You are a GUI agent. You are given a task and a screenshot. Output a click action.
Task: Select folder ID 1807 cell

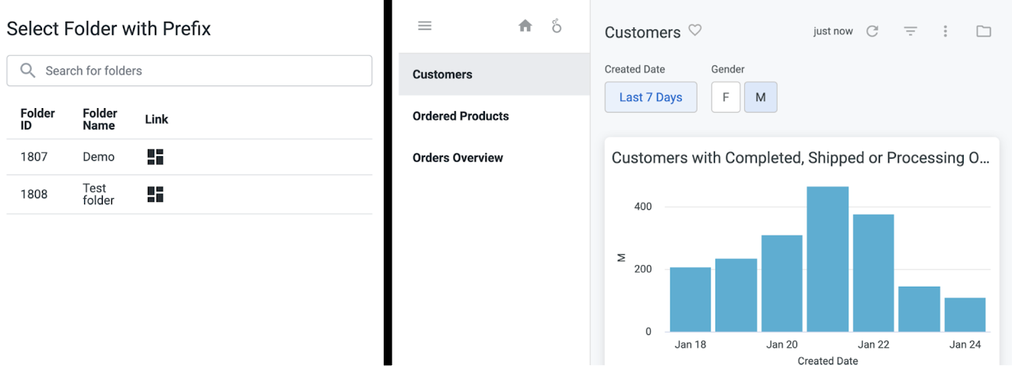[34, 157]
